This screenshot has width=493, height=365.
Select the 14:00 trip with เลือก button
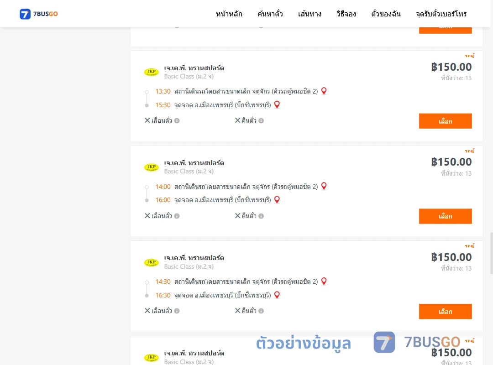[x=445, y=216]
